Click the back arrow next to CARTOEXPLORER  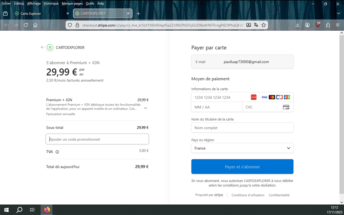pos(42,47)
